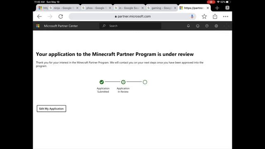Viewport: 265px width, 149px height.
Task: Open the settings gear in Partner Center
Action: point(216,26)
